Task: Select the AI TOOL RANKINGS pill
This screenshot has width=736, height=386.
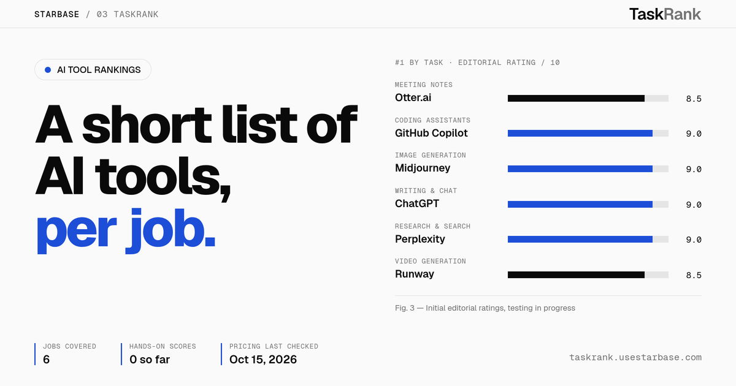Action: point(93,70)
